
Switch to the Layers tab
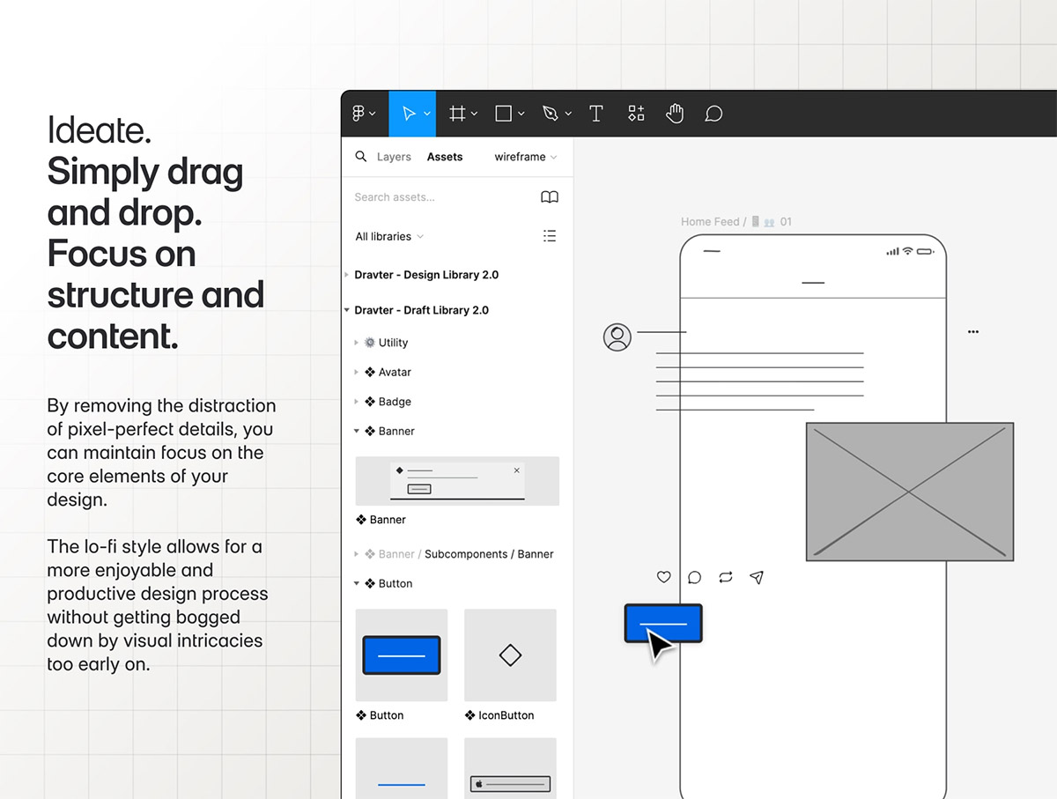pos(394,157)
